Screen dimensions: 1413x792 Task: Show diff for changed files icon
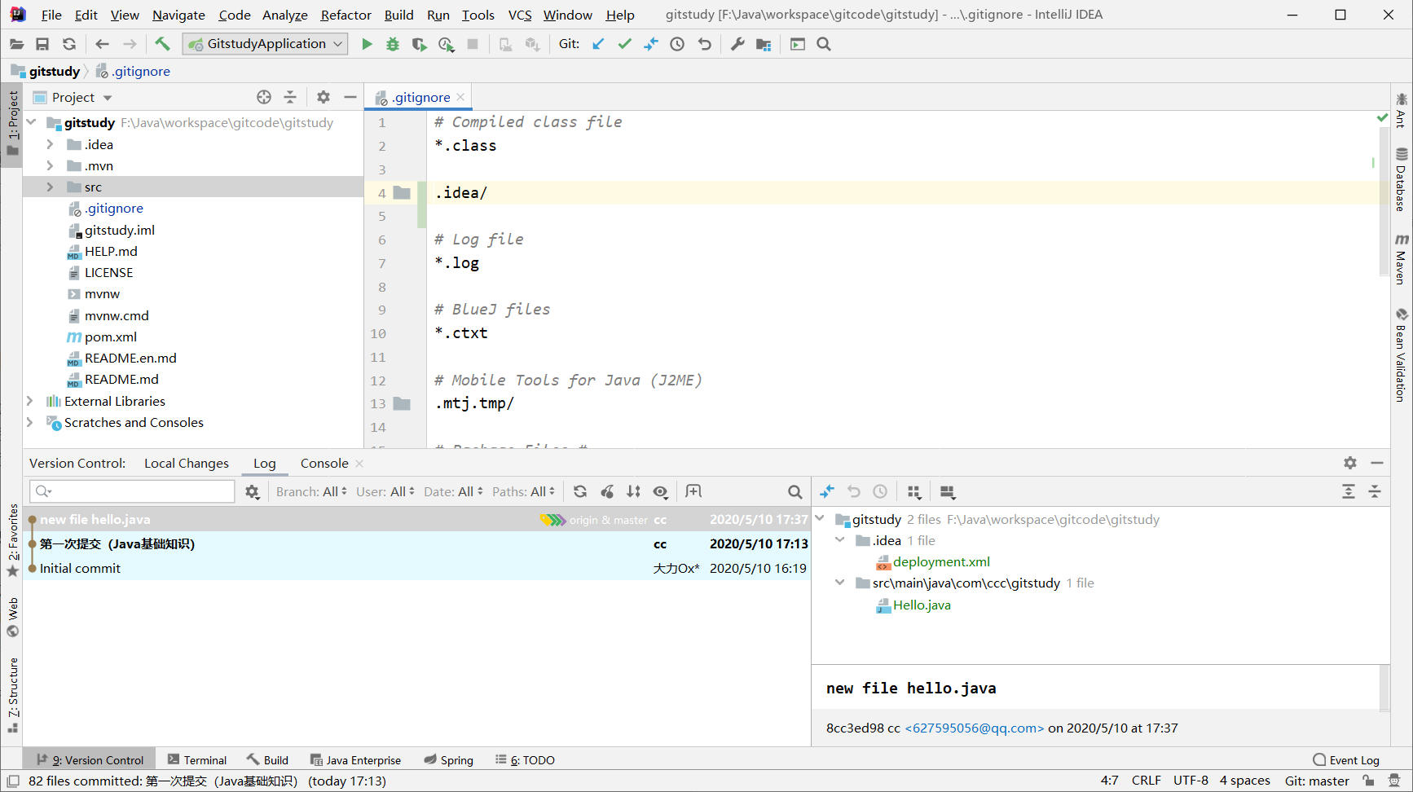[x=827, y=491]
